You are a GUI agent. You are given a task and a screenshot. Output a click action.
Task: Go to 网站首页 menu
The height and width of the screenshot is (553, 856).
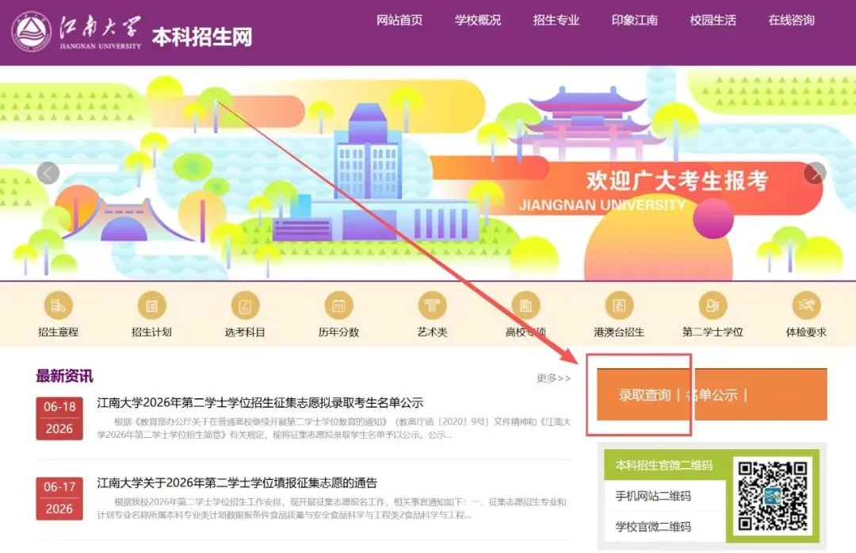coord(399,20)
